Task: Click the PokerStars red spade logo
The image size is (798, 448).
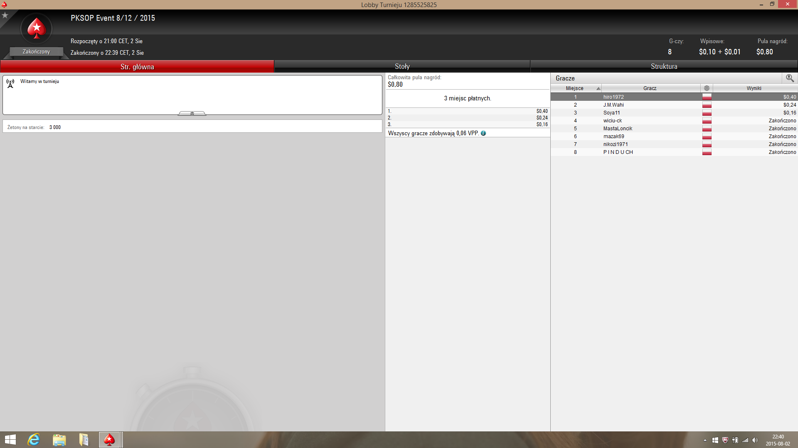Action: [37, 28]
